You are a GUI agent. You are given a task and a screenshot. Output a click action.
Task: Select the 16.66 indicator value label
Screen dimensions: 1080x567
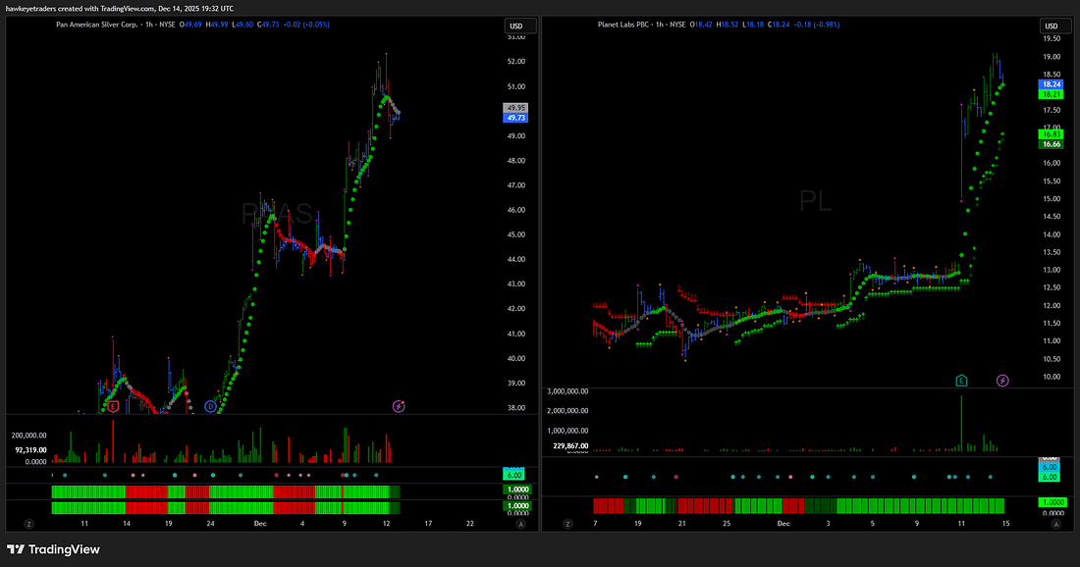1052,144
